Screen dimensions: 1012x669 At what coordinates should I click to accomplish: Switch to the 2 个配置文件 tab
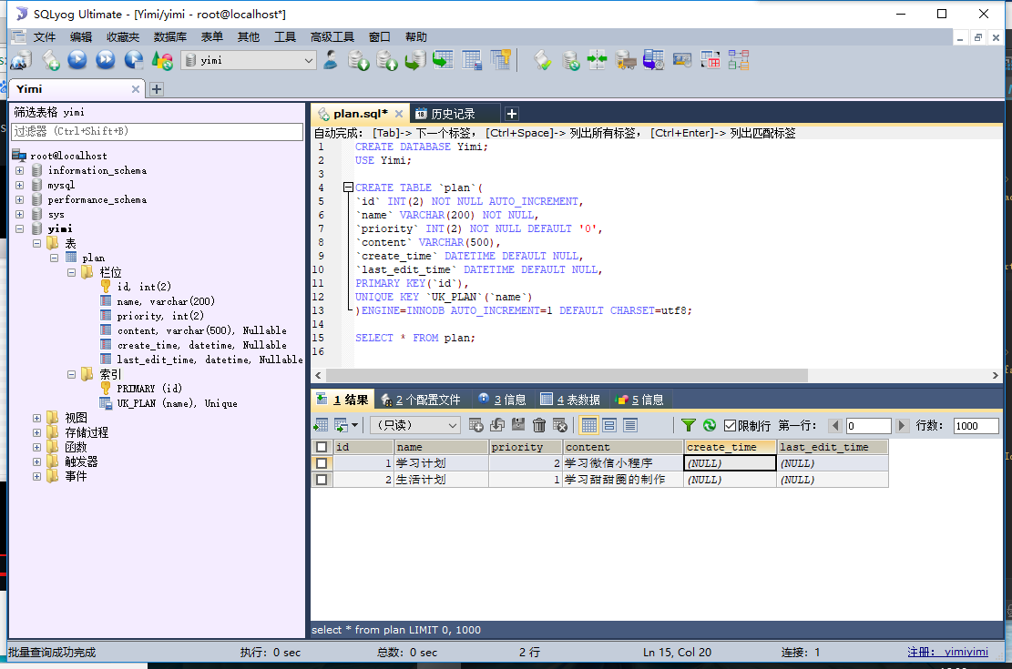click(422, 400)
